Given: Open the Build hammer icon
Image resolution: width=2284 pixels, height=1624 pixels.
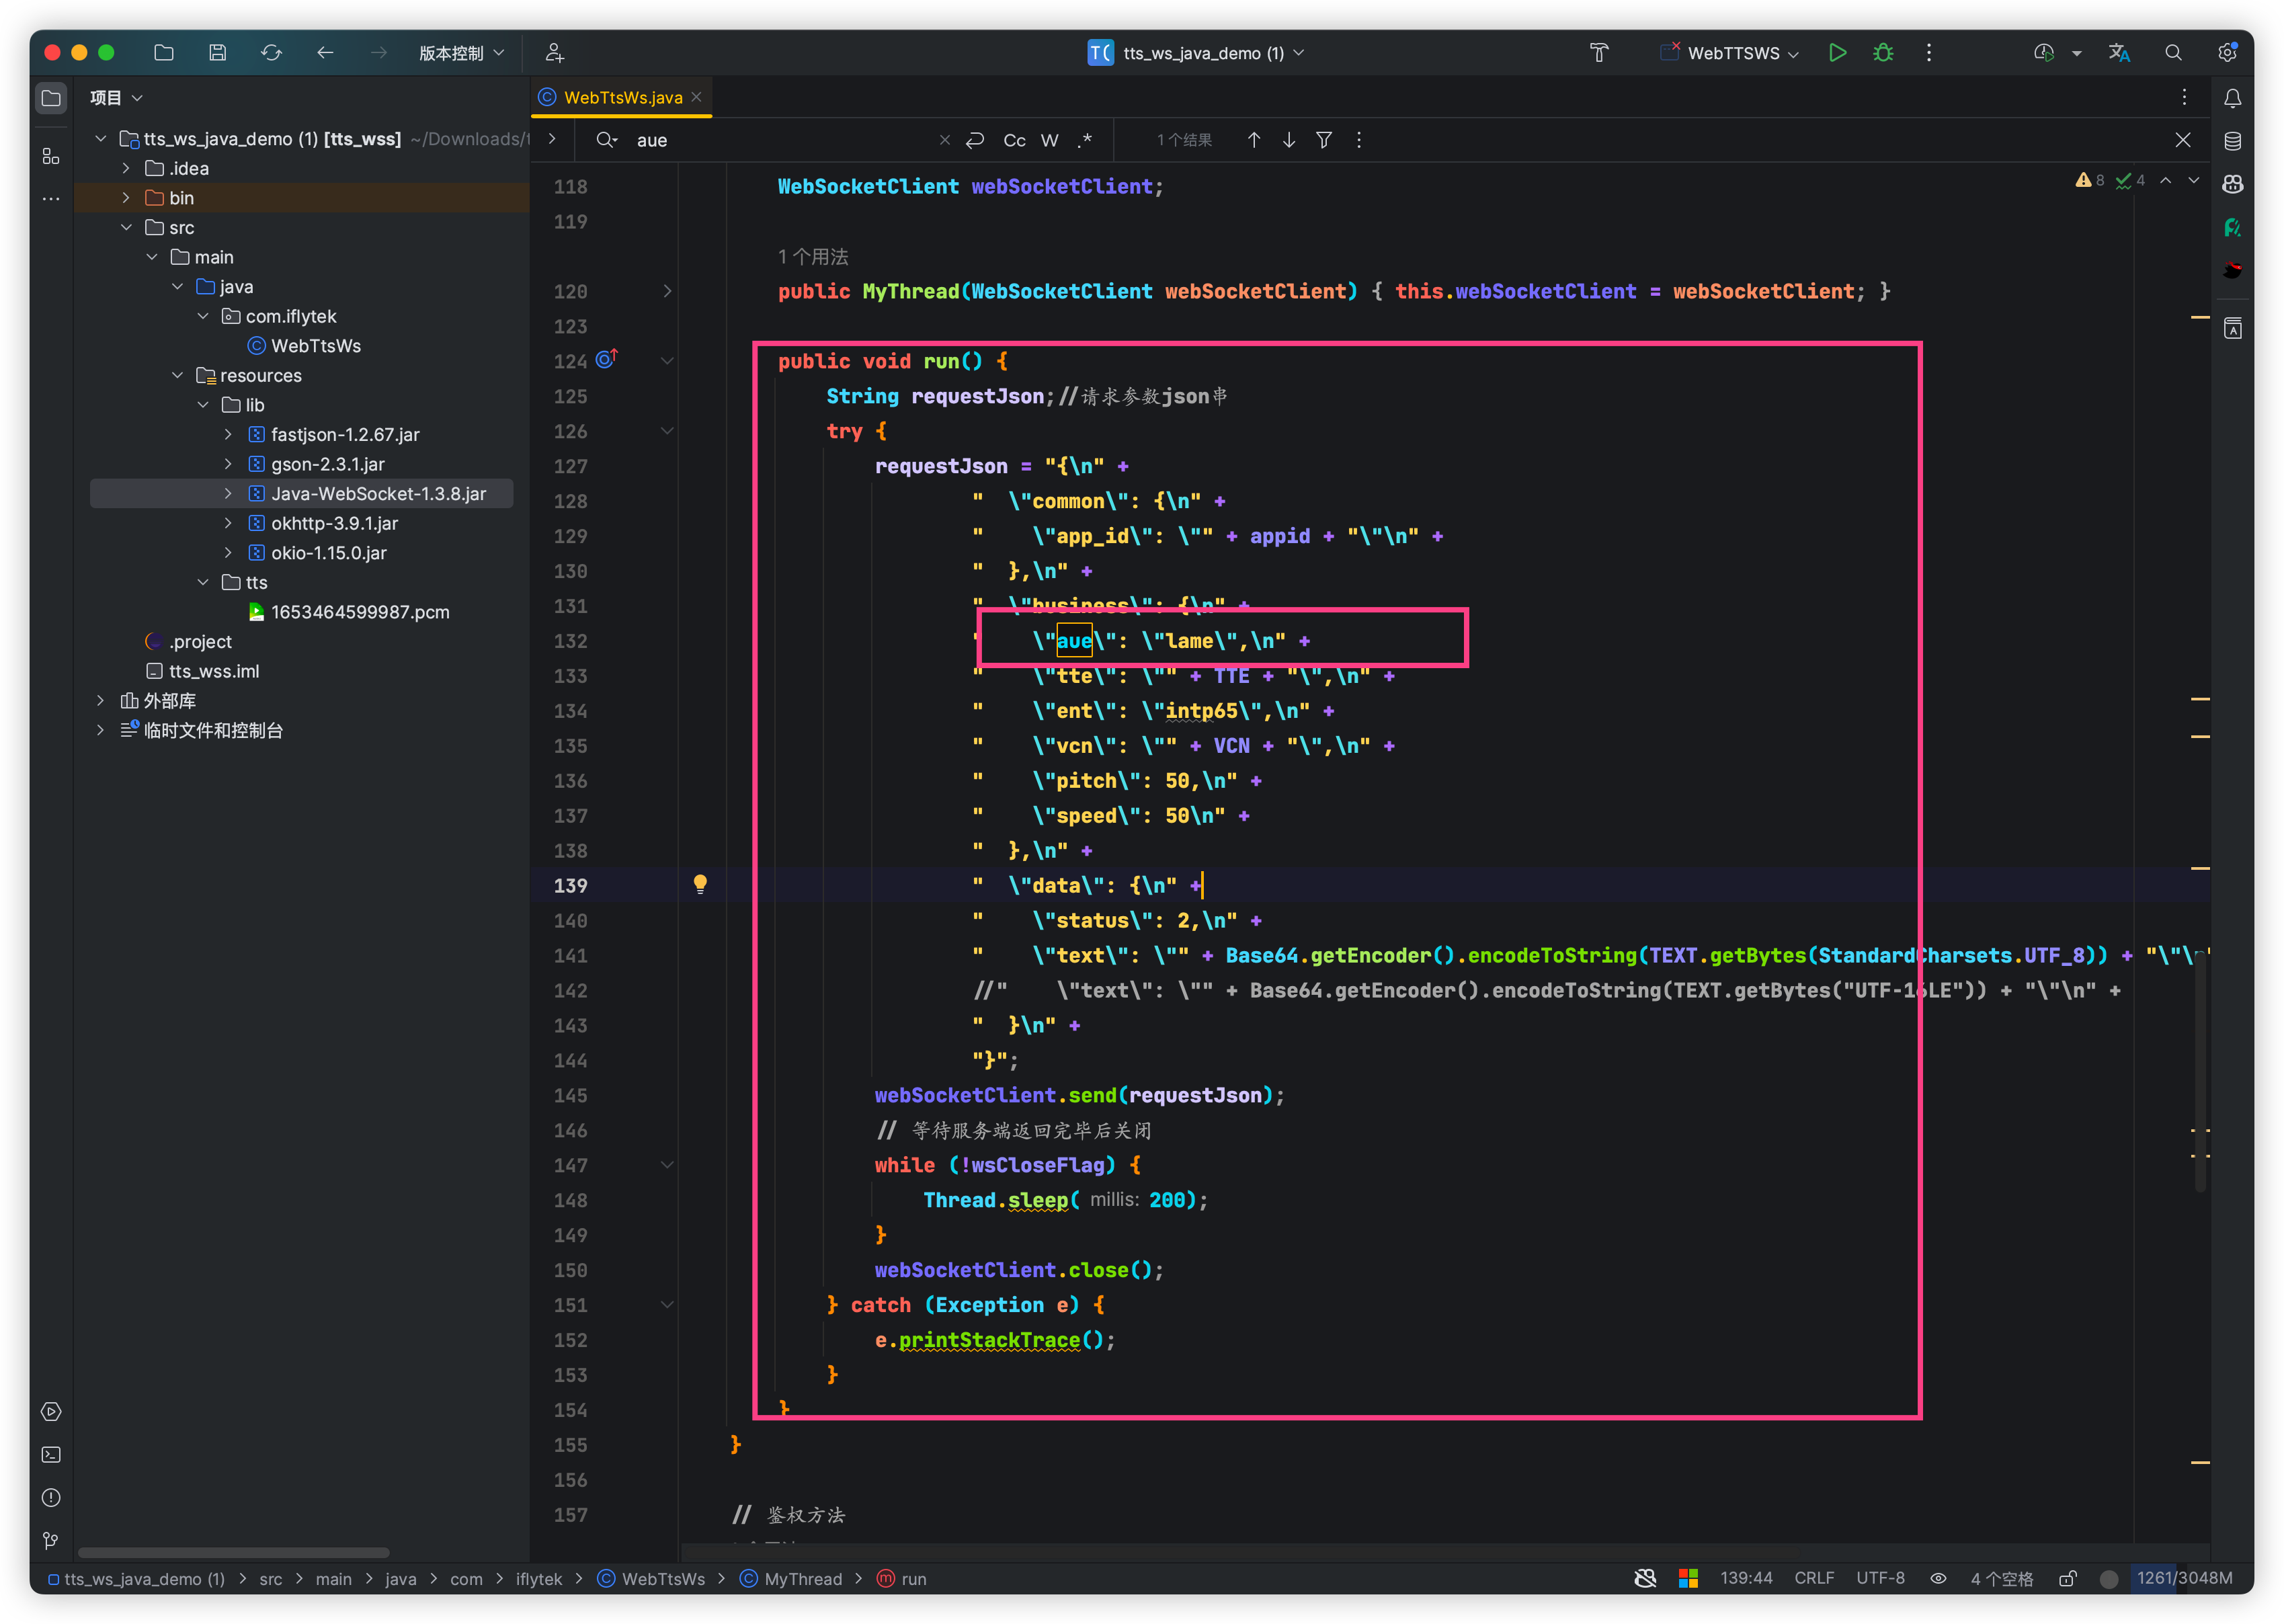Looking at the screenshot, I should coord(1599,53).
